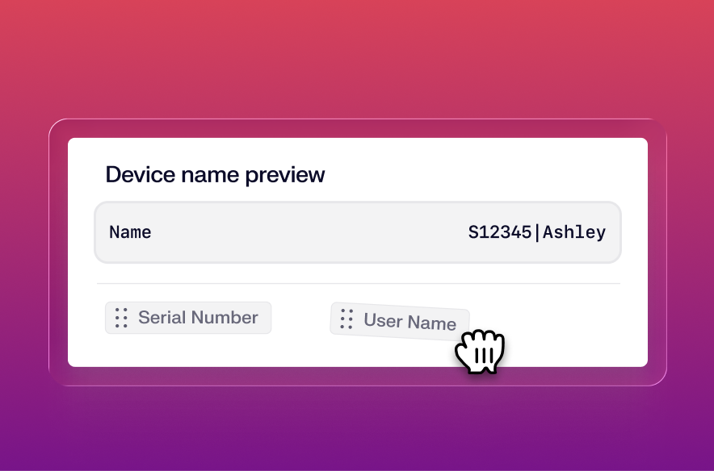The width and height of the screenshot is (714, 471).
Task: Click the right dot column of User Name handle
Action: (x=350, y=319)
